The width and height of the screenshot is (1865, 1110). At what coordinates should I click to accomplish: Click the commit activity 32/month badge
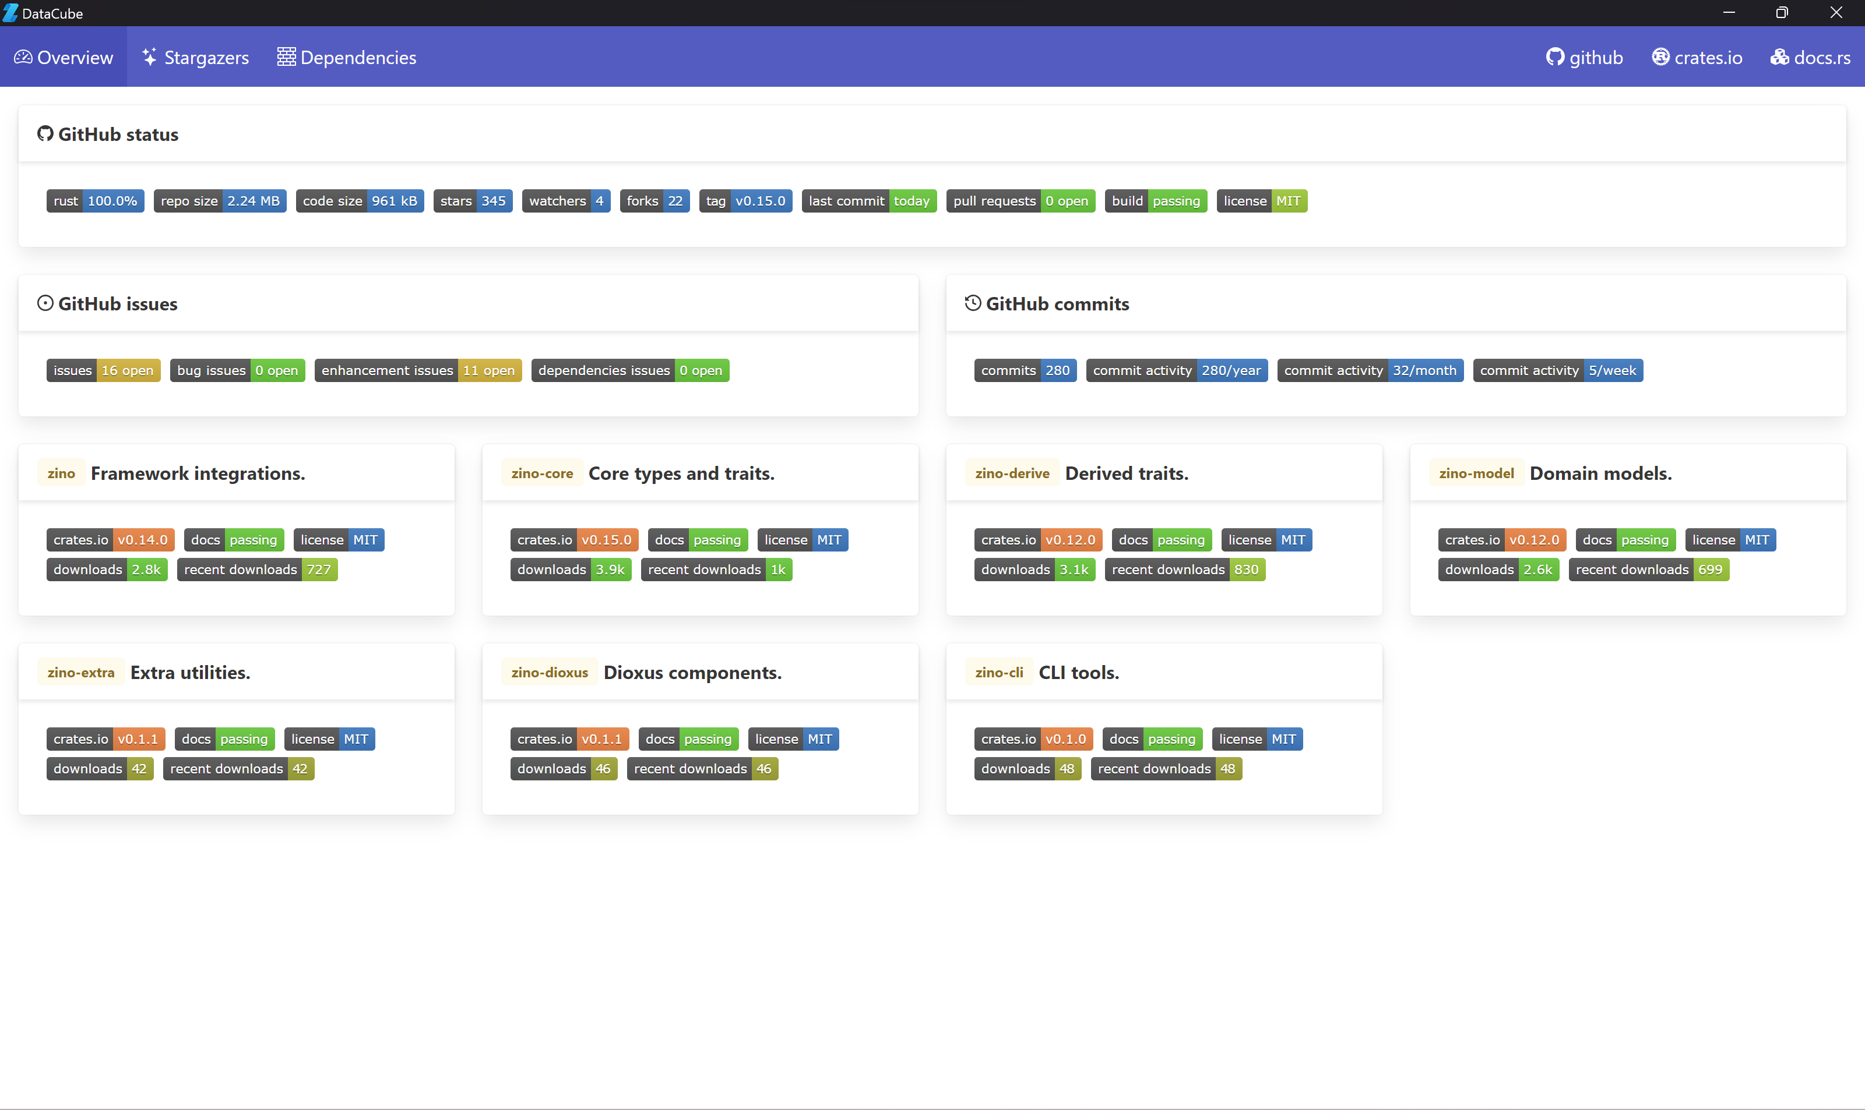tap(1370, 370)
